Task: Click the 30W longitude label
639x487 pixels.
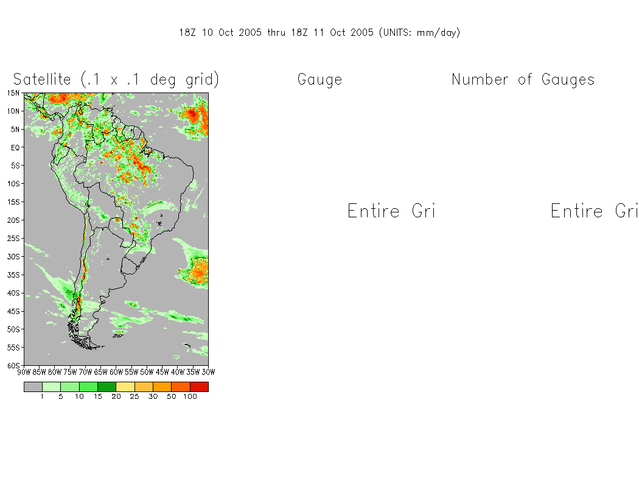Action: [208, 372]
